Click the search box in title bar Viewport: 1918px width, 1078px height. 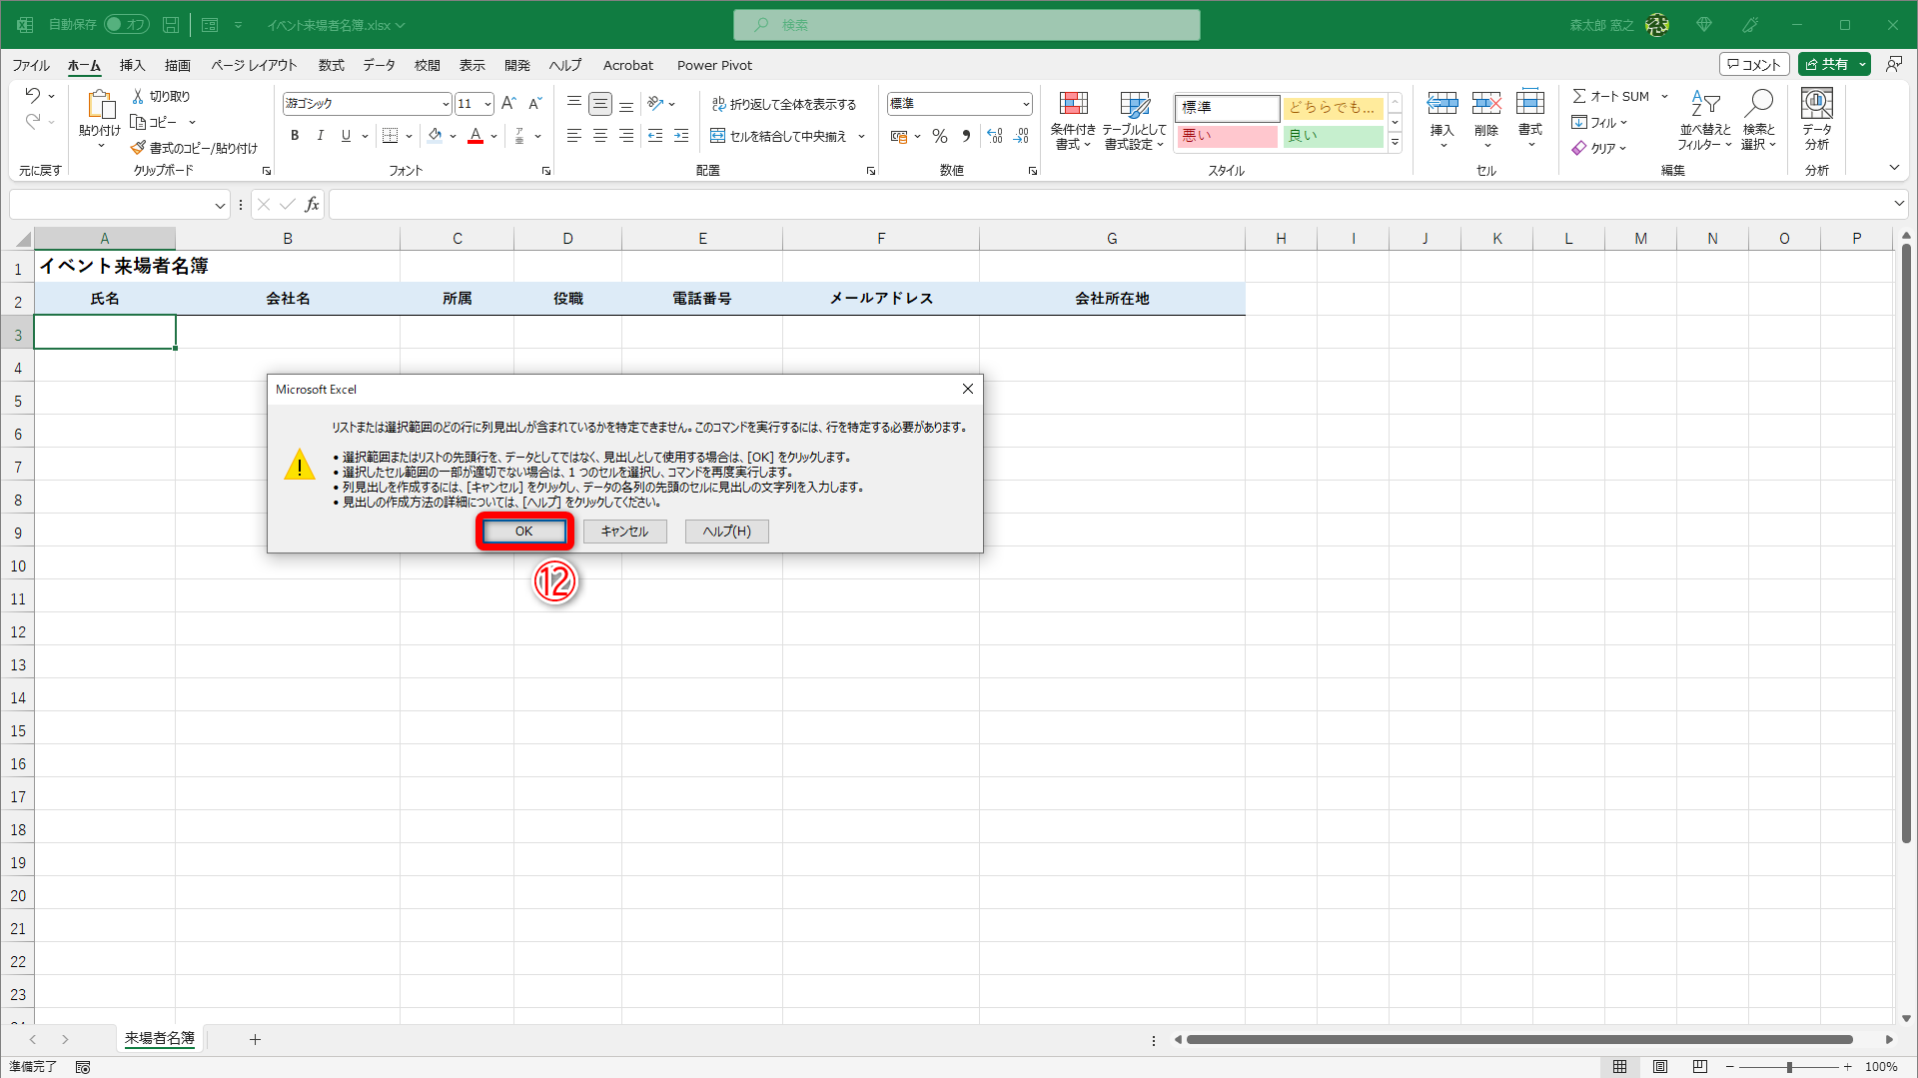click(x=967, y=25)
